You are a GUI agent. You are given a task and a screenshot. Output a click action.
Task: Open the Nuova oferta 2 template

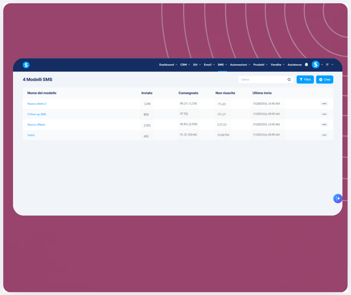click(x=37, y=104)
